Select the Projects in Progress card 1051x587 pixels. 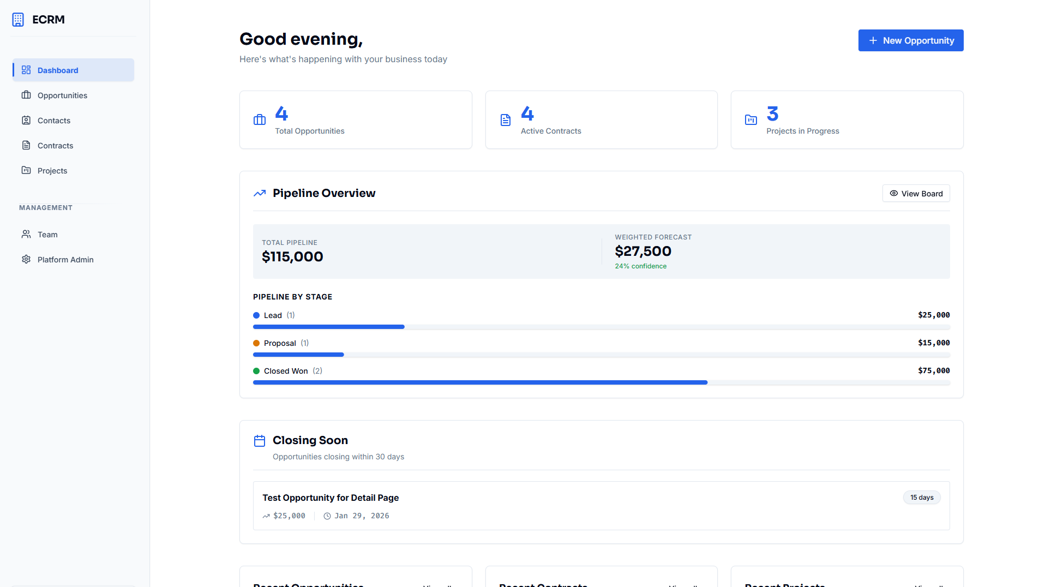(x=846, y=120)
